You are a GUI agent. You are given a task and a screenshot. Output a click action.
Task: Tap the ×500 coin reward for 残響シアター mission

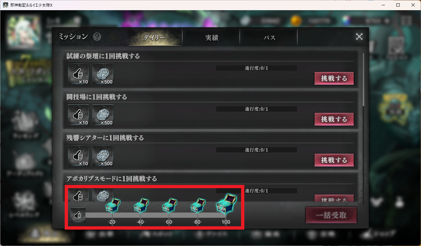pos(103,156)
